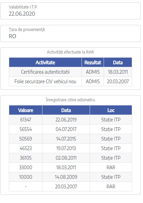Click the RAR location for 18.03.2011
The height and width of the screenshot is (203, 143).
pyautogui.click(x=111, y=168)
